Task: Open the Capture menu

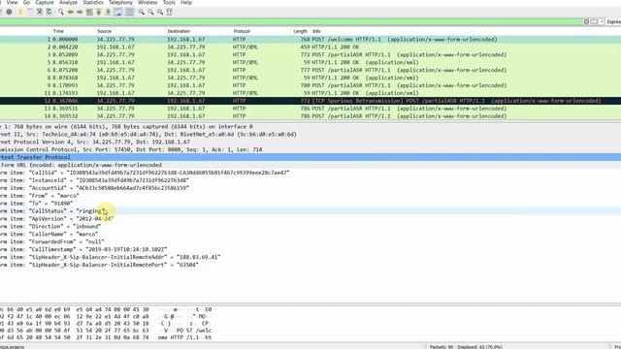Action: point(45,2)
